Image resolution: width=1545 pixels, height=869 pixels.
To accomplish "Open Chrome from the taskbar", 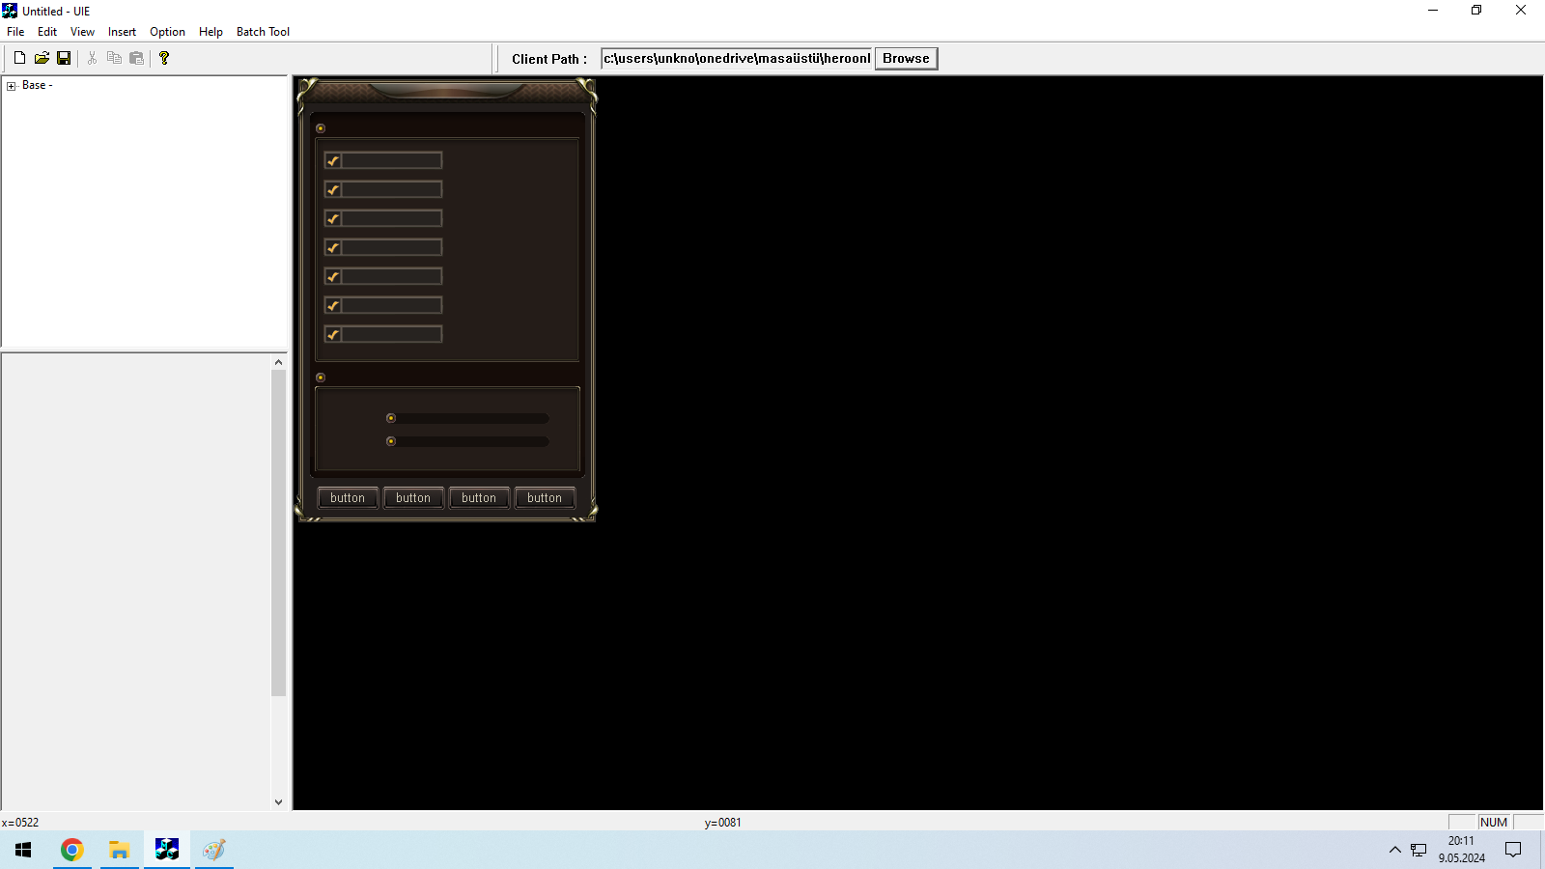I will 72,850.
